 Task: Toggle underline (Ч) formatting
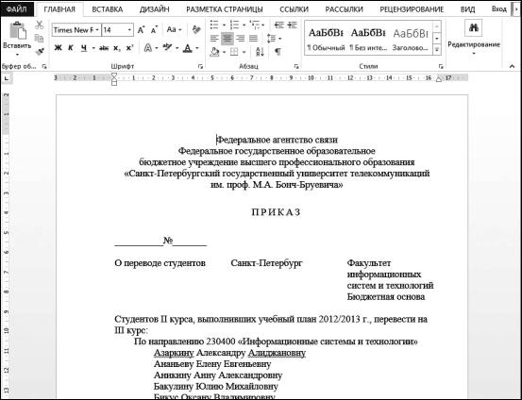84,48
